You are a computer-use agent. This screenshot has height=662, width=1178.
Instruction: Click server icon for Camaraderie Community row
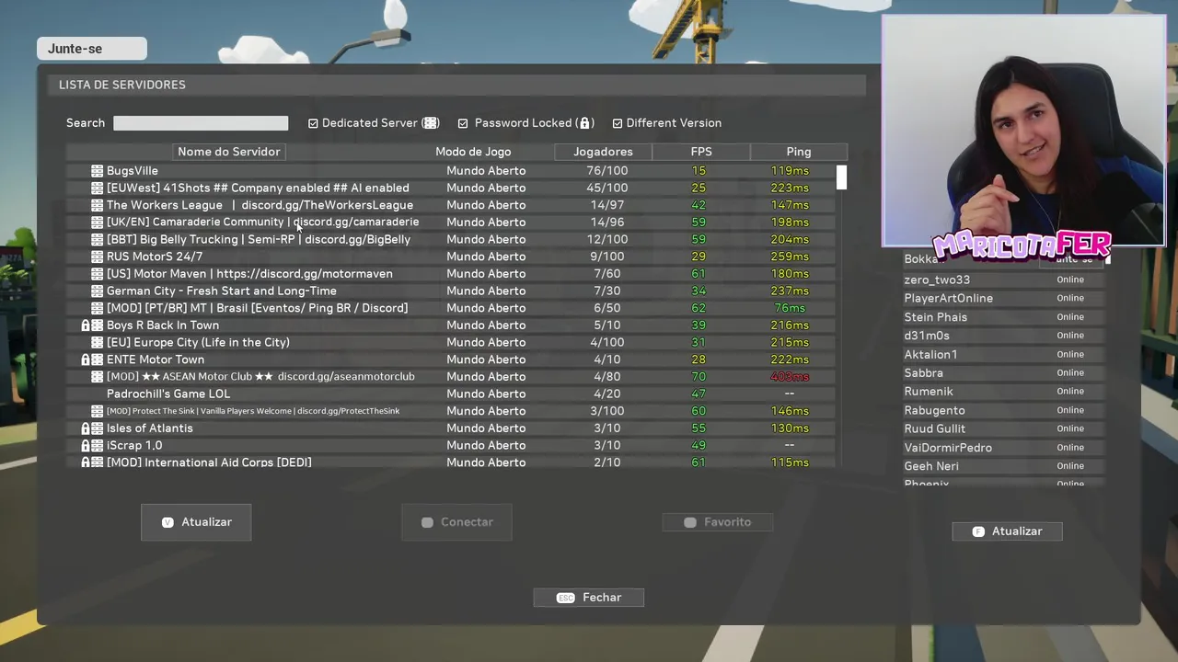(97, 223)
